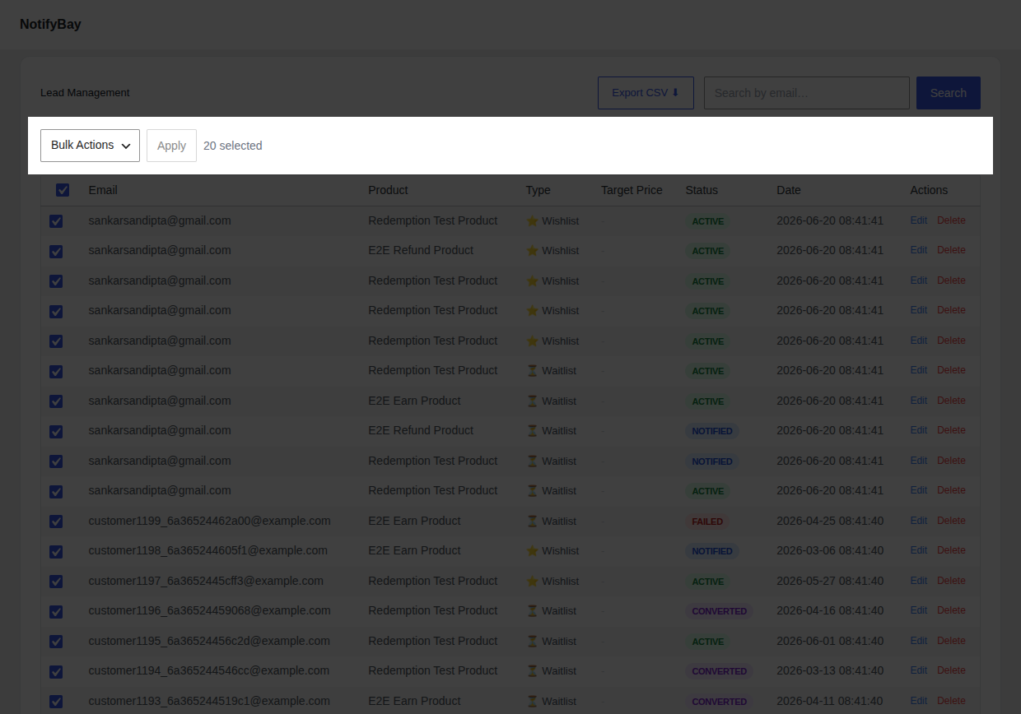Click the NotifyBay logo text
The image size is (1021, 714).
click(50, 25)
